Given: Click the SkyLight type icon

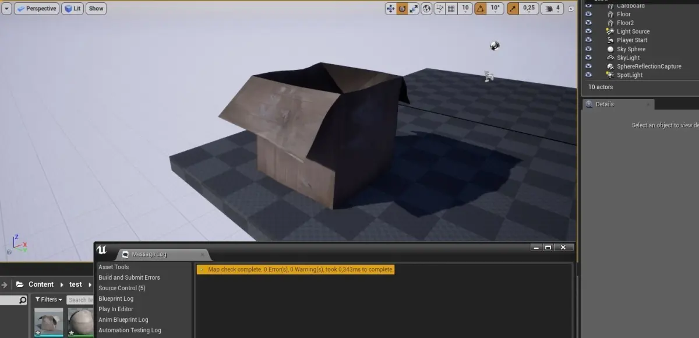Looking at the screenshot, I should pos(610,58).
